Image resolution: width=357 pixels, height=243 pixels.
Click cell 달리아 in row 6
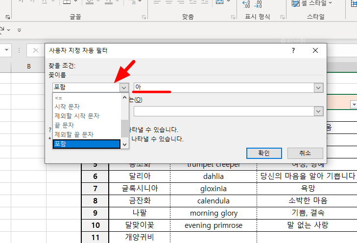pos(140,177)
